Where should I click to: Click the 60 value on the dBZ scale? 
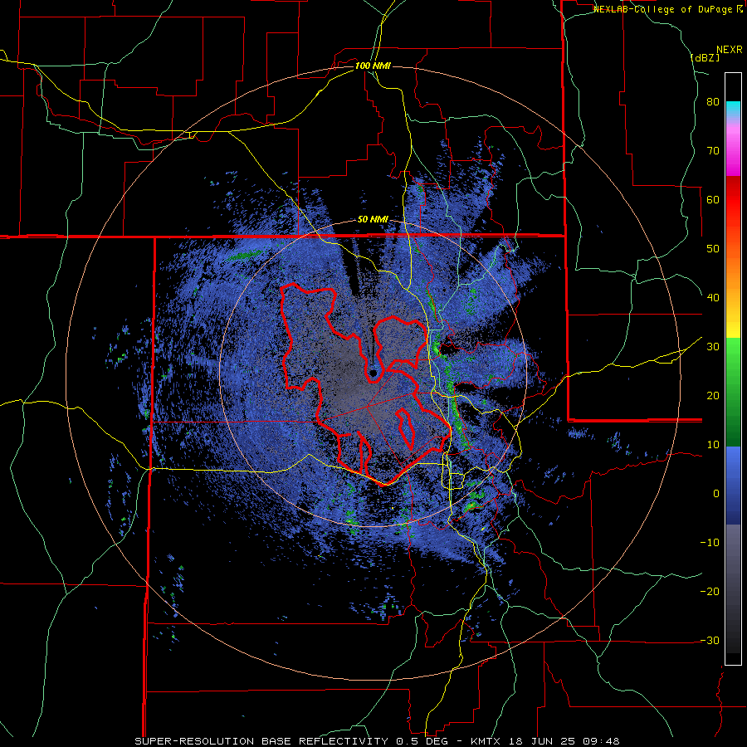click(713, 200)
